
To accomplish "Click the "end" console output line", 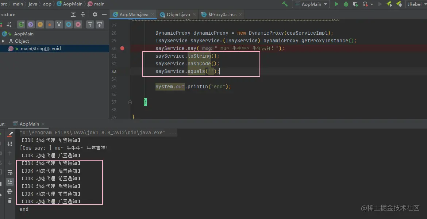I will (x=24, y=209).
